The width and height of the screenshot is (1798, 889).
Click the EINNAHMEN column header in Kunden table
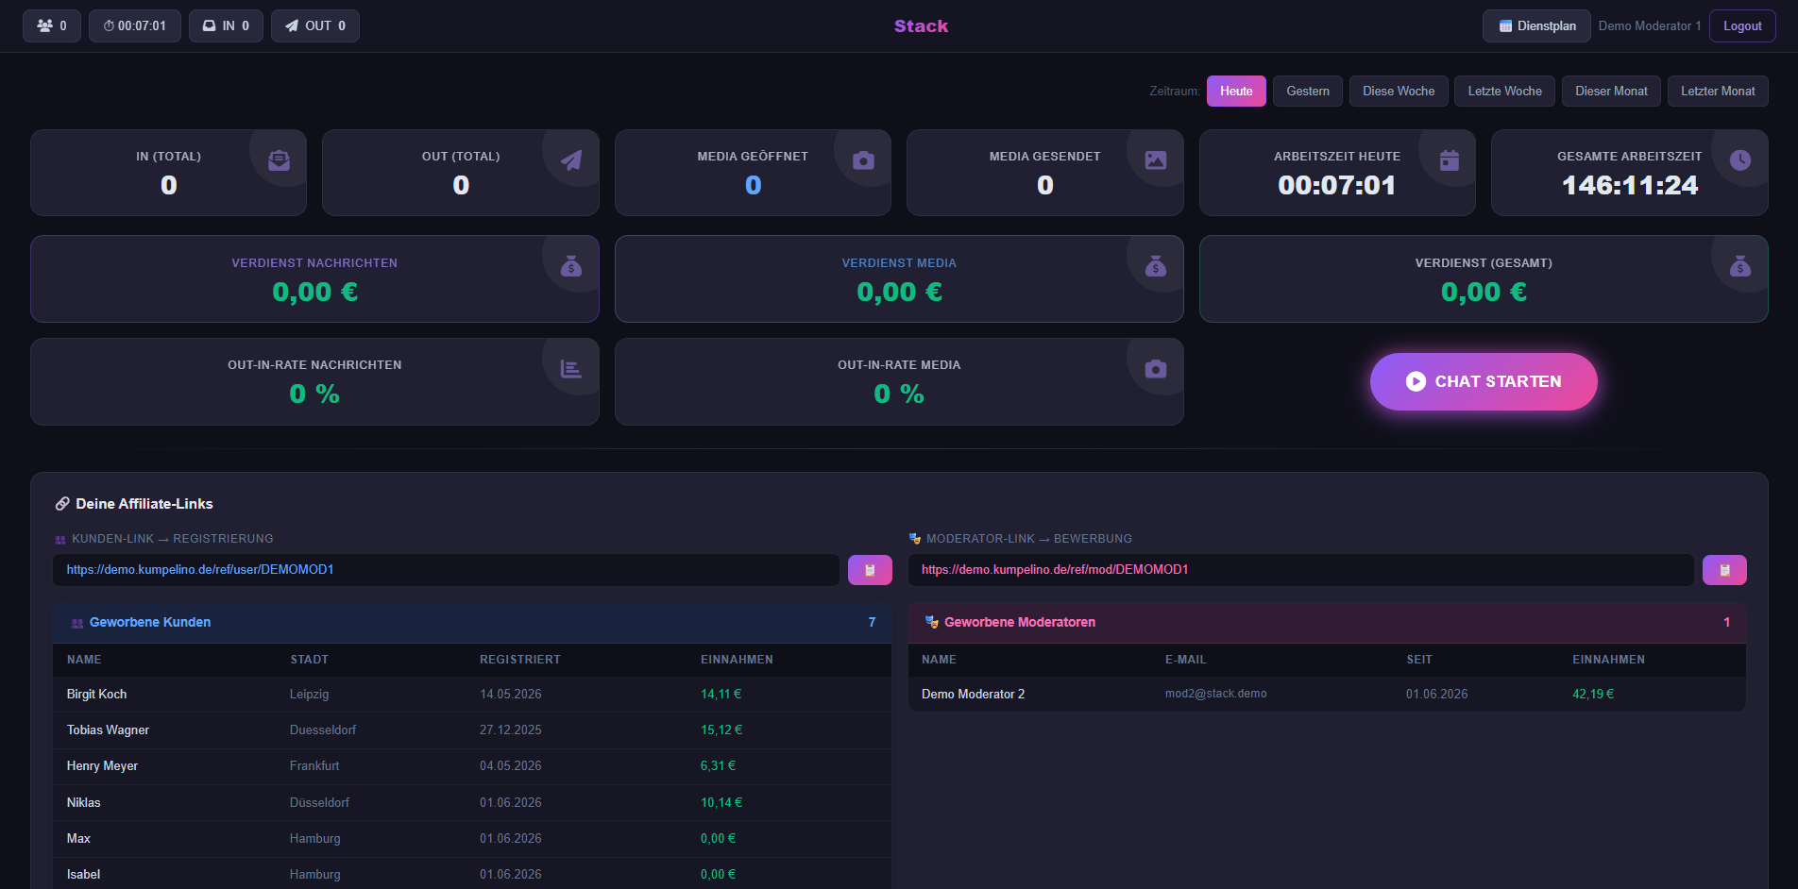point(737,660)
